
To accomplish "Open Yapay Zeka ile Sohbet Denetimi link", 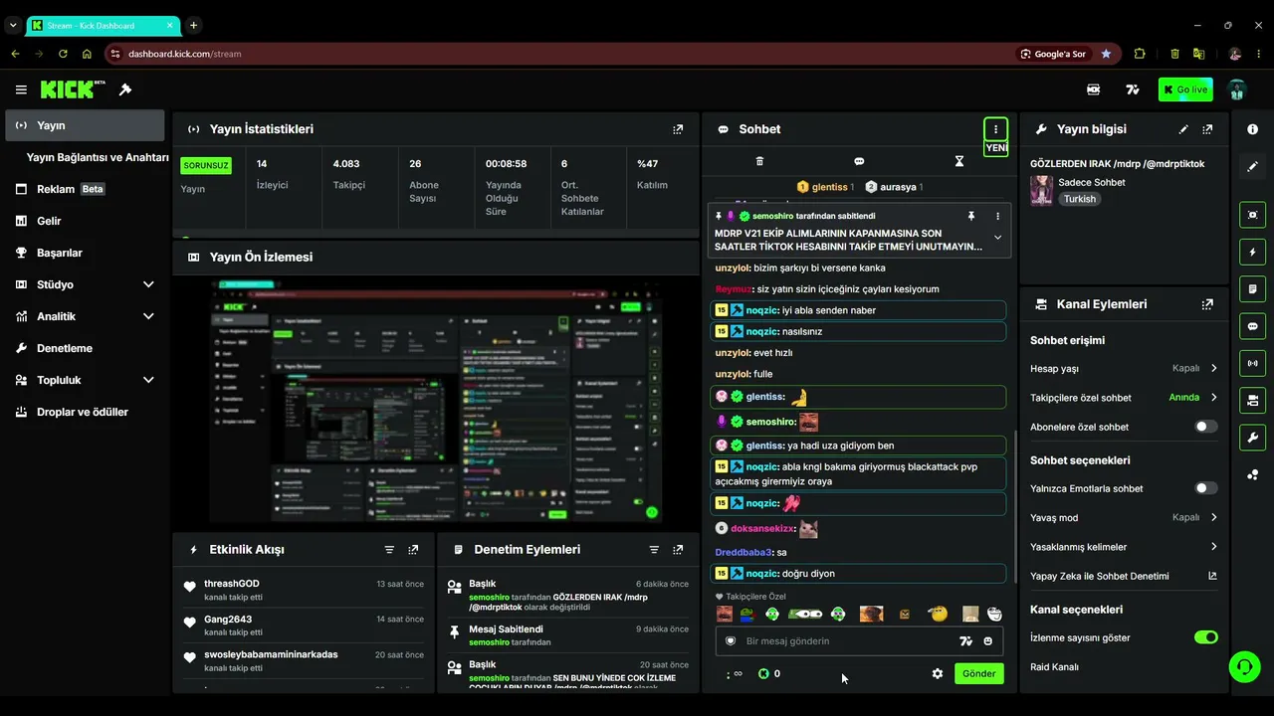I will [1124, 576].
